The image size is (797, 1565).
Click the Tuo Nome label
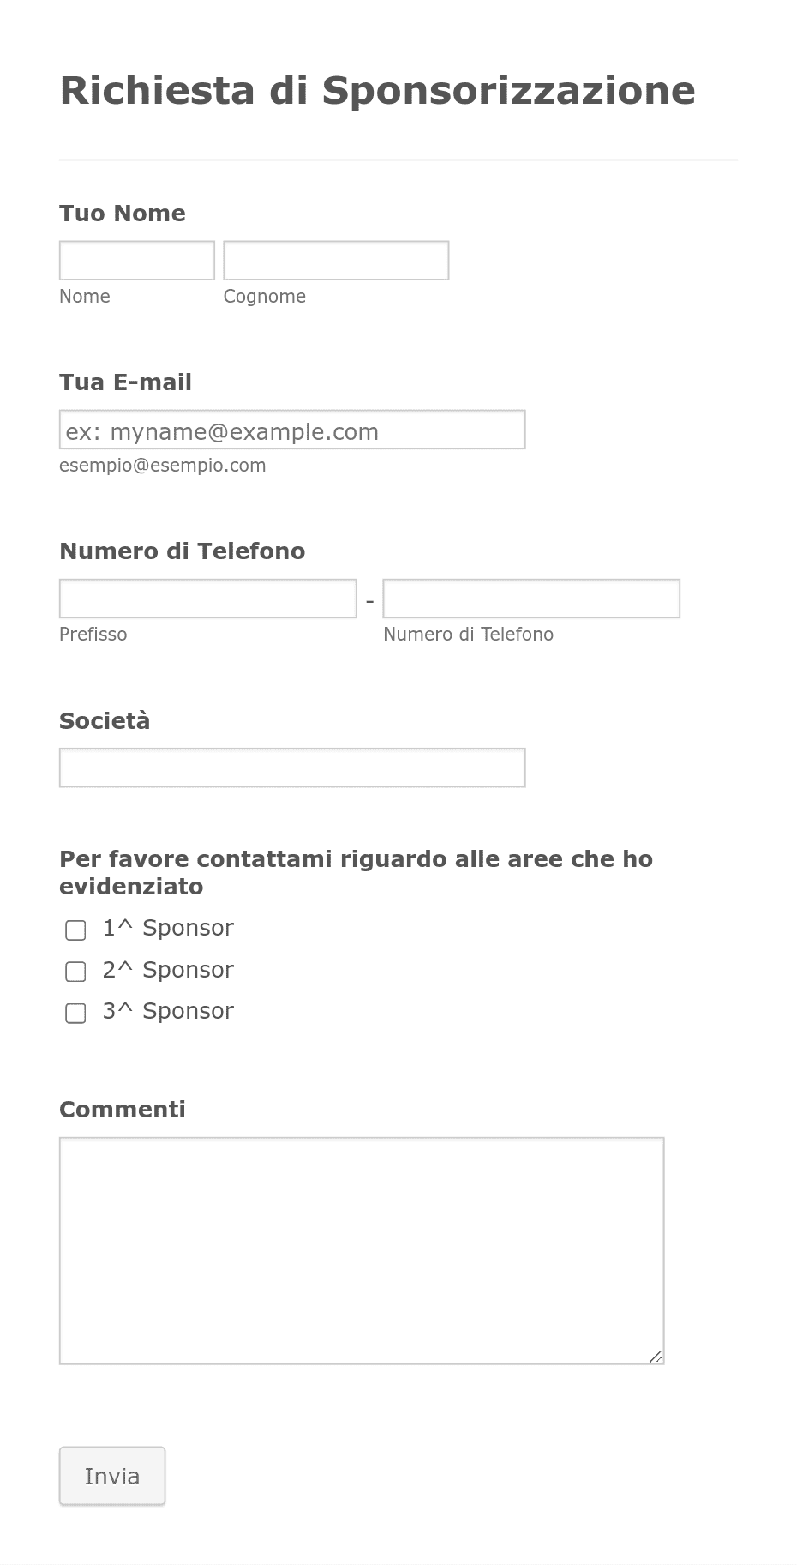coord(123,214)
